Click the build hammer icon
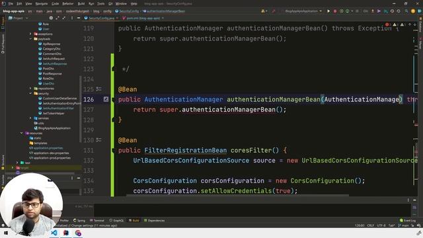Viewport: 423px width, 238px height. coord(274,11)
